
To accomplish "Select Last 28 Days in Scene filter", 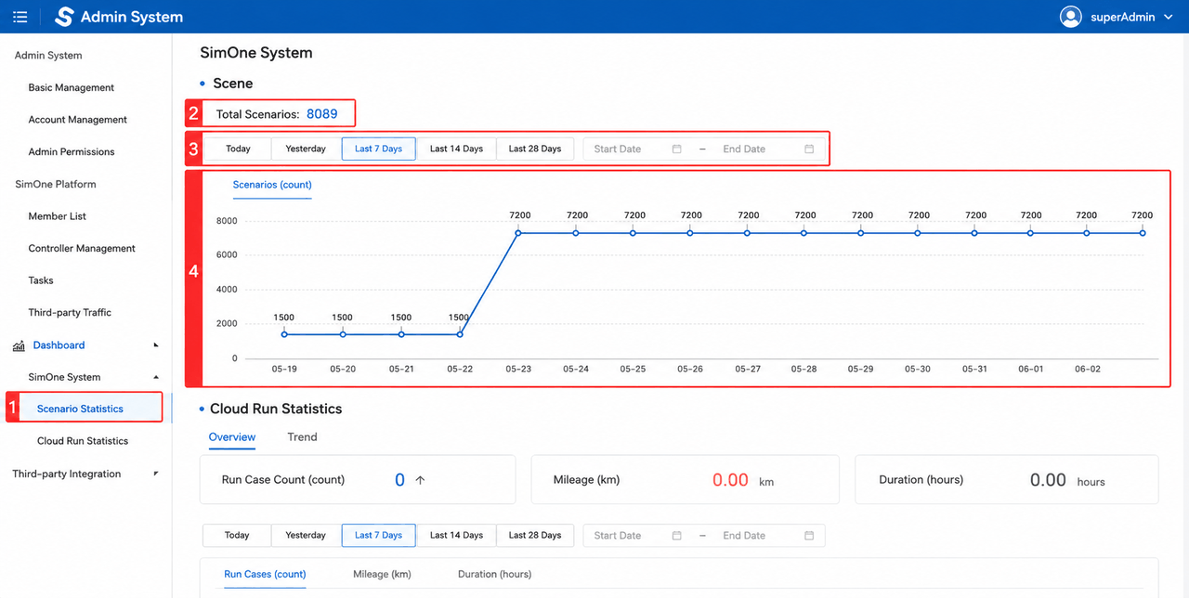I will pos(535,149).
